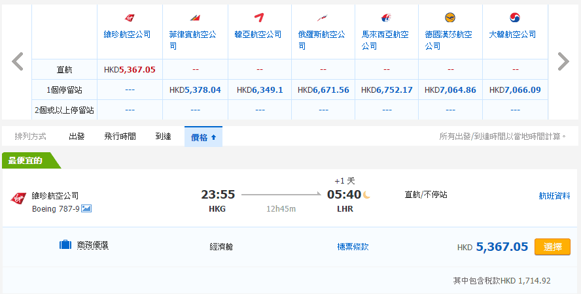This screenshot has width=581, height=294.
Task: Sort flights by 到達 time
Action: tap(163, 137)
